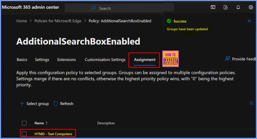Open the list view options icon

[x=252, y=103]
